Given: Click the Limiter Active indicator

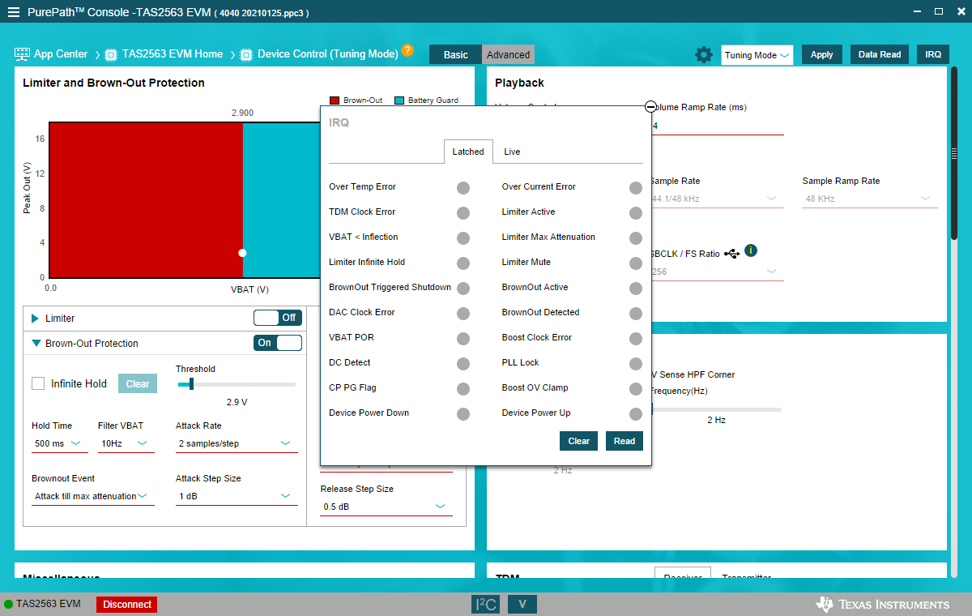Looking at the screenshot, I should click(636, 213).
